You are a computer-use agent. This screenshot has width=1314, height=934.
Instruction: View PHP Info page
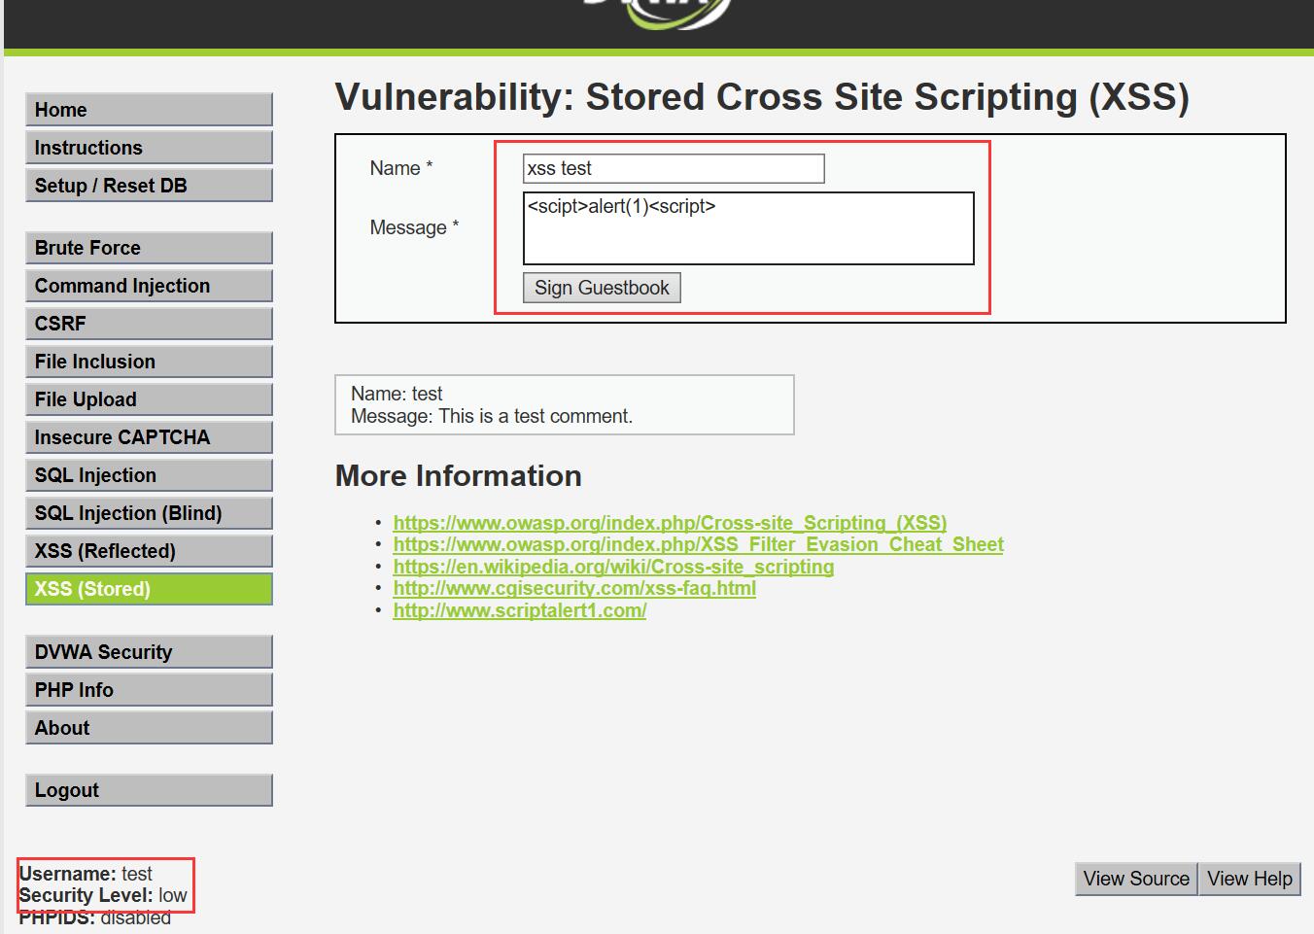tap(149, 690)
